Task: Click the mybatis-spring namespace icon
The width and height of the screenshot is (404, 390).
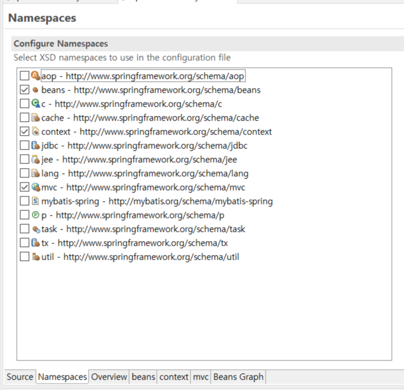Action: tap(35, 201)
